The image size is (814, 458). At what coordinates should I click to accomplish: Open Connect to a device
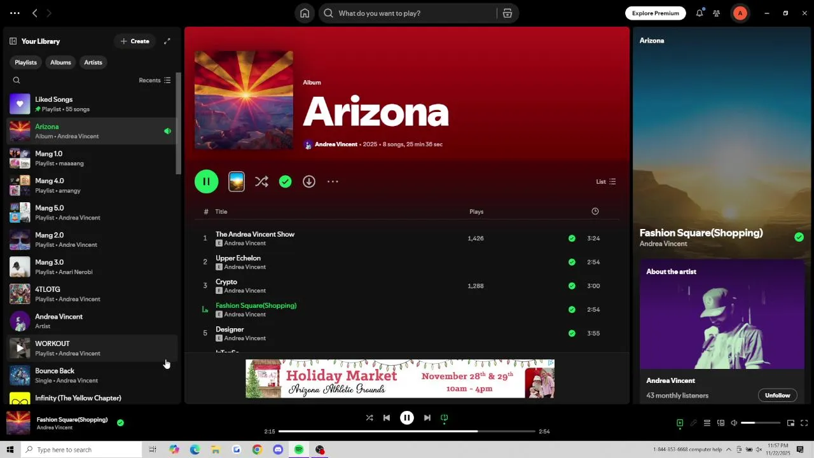tap(721, 423)
